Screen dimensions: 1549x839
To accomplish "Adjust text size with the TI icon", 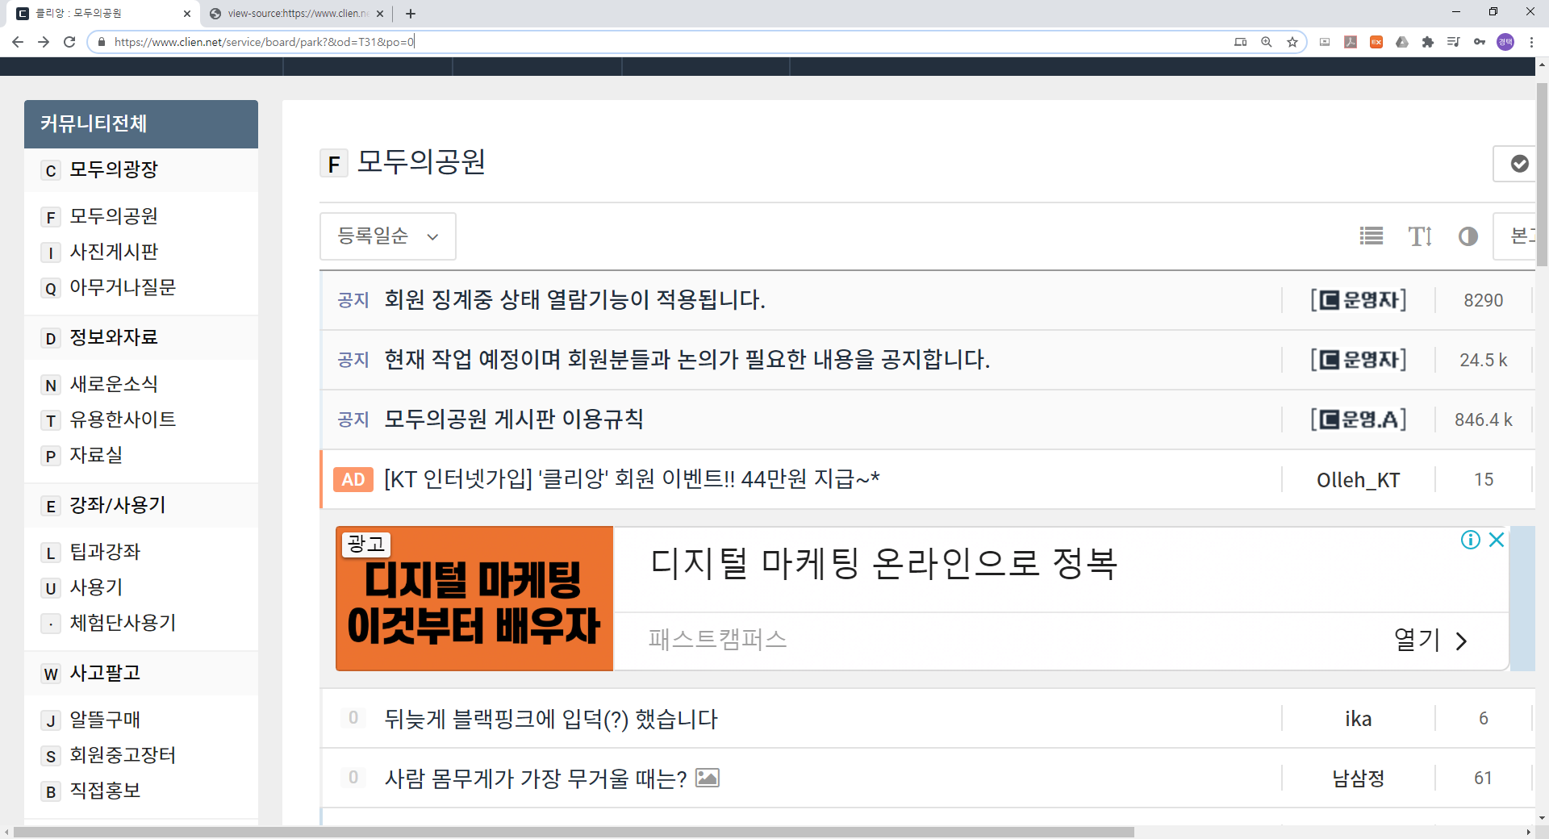I will coord(1420,236).
